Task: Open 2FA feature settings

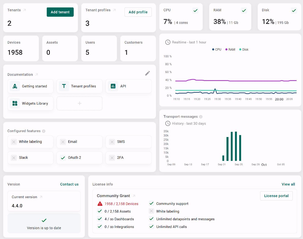Action: tap(128, 158)
